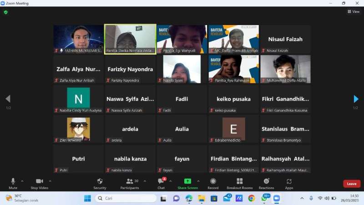The height and width of the screenshot is (205, 364).
Task: Select the Raihansyah Atallah tile
Action: pos(286,159)
